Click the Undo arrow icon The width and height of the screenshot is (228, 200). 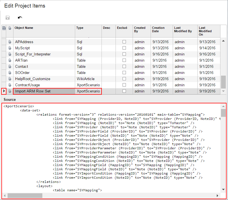(x=20, y=18)
